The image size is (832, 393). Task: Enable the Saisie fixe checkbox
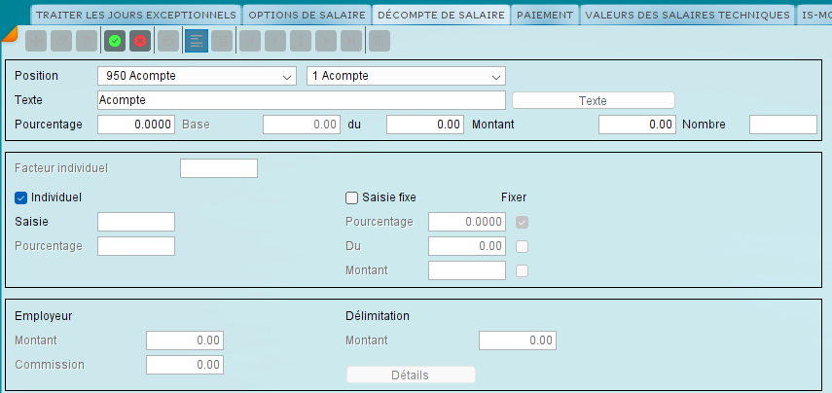point(352,198)
